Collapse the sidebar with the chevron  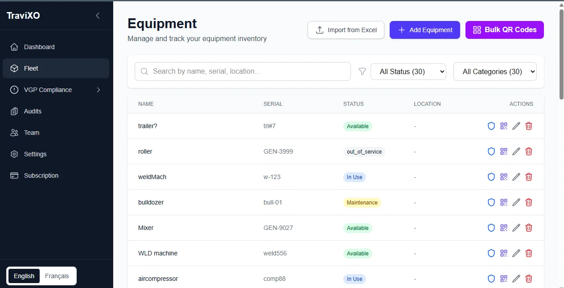pos(98,15)
